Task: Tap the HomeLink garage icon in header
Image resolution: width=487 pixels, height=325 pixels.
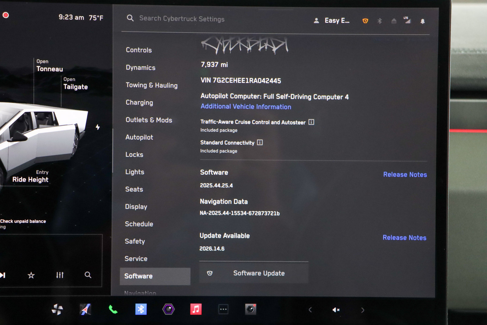Action: click(x=394, y=21)
